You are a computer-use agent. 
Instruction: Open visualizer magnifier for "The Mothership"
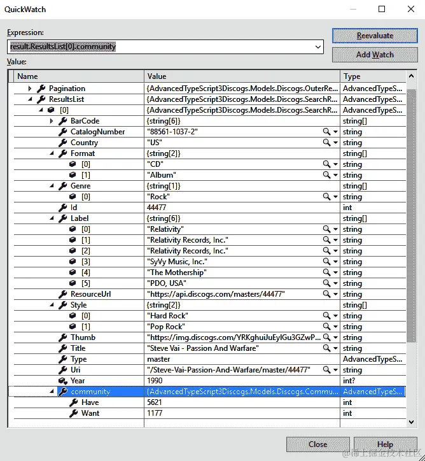tap(326, 273)
